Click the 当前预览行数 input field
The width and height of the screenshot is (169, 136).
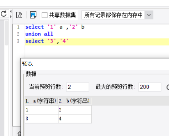coord(78,87)
